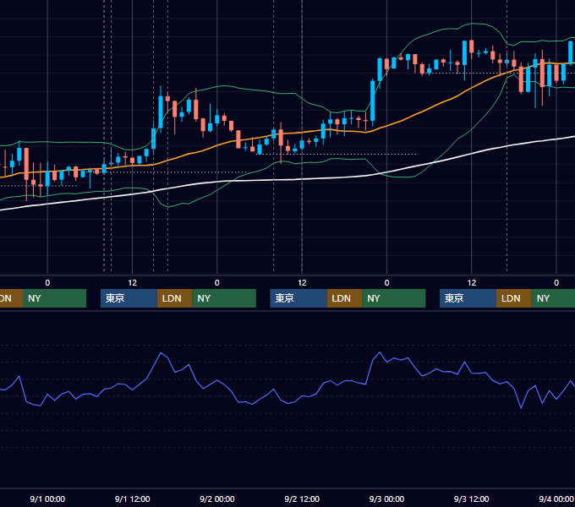
Task: Click the 12 hour label above 9/1 12:00
Action: point(133,283)
